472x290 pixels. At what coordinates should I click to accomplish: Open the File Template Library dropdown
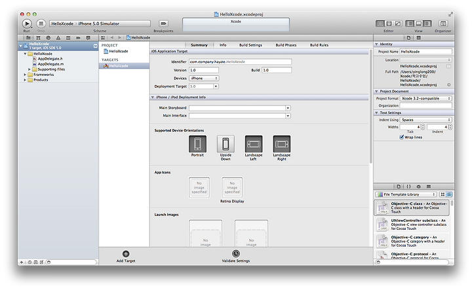click(406, 194)
